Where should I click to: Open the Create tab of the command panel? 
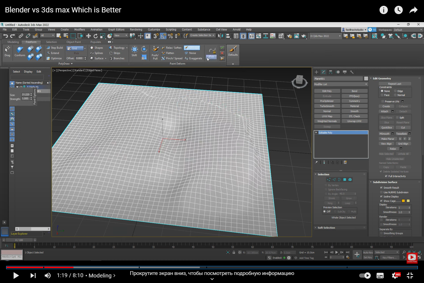point(316,72)
